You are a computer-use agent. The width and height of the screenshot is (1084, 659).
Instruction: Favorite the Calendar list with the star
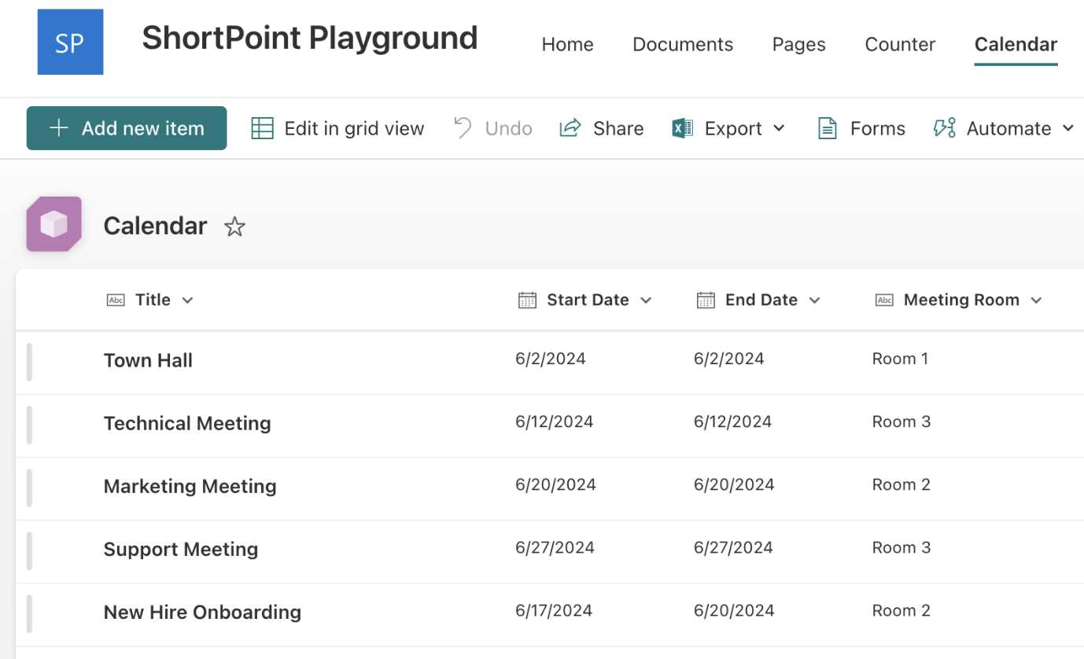(x=234, y=227)
